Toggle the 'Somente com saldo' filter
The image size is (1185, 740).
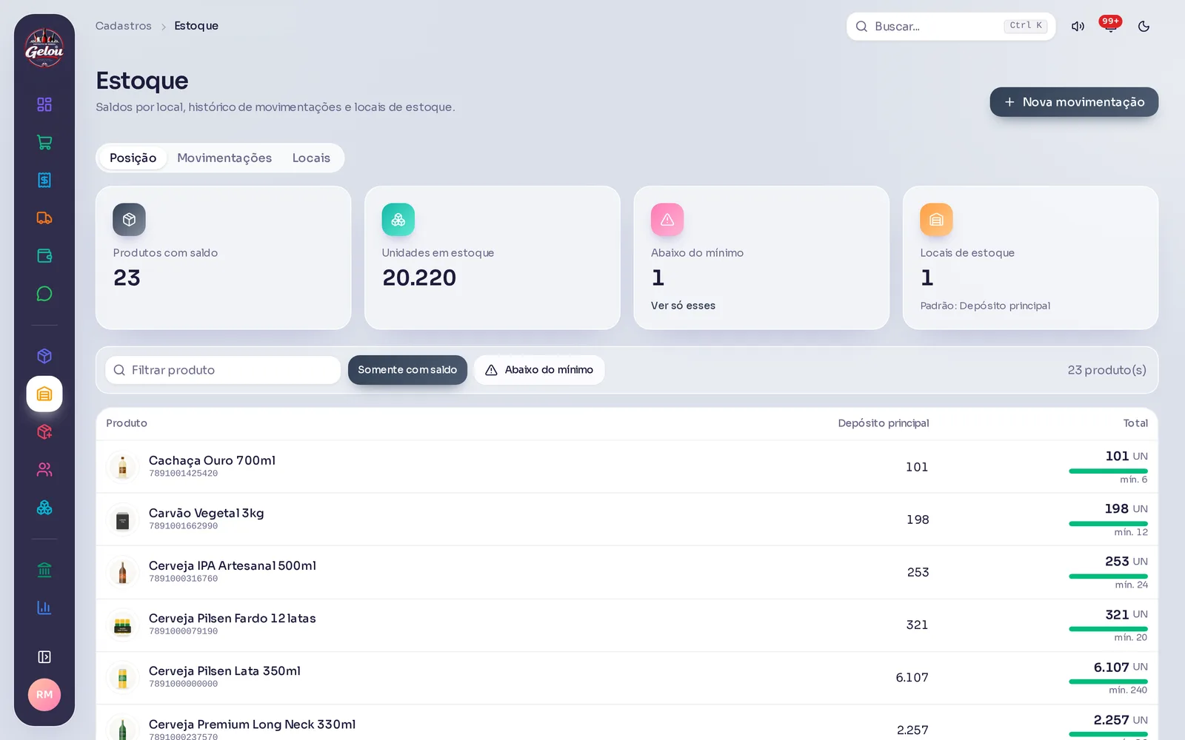click(407, 370)
